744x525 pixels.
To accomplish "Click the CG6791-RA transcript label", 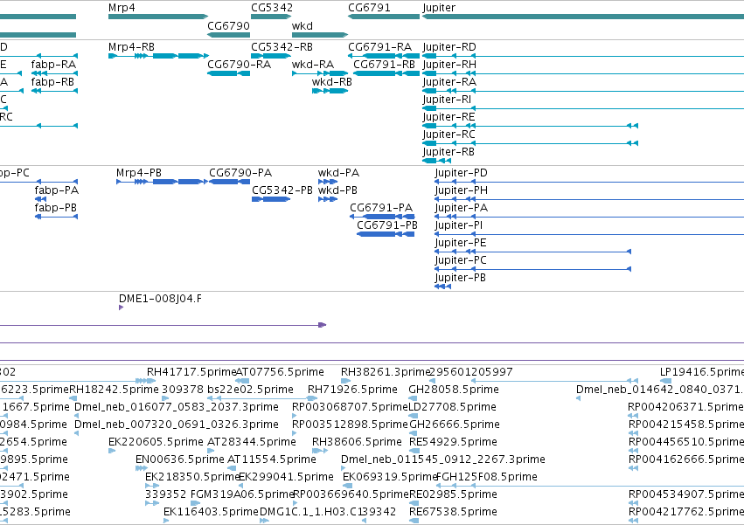I will pos(379,47).
